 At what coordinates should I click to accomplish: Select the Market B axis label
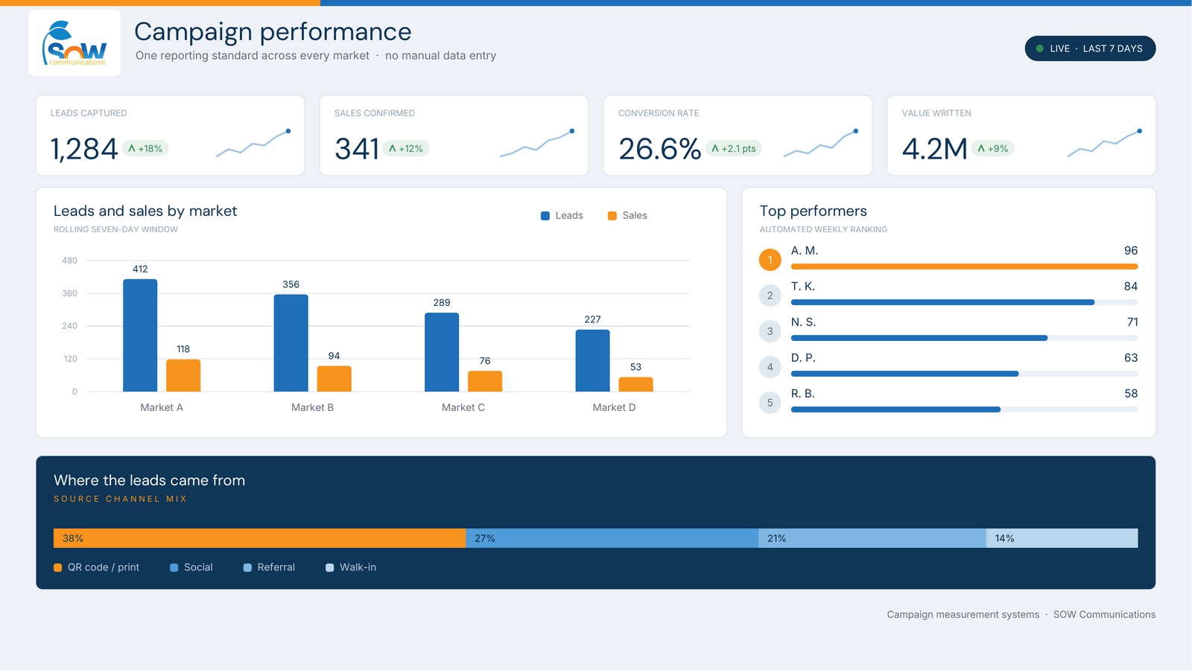coord(312,407)
